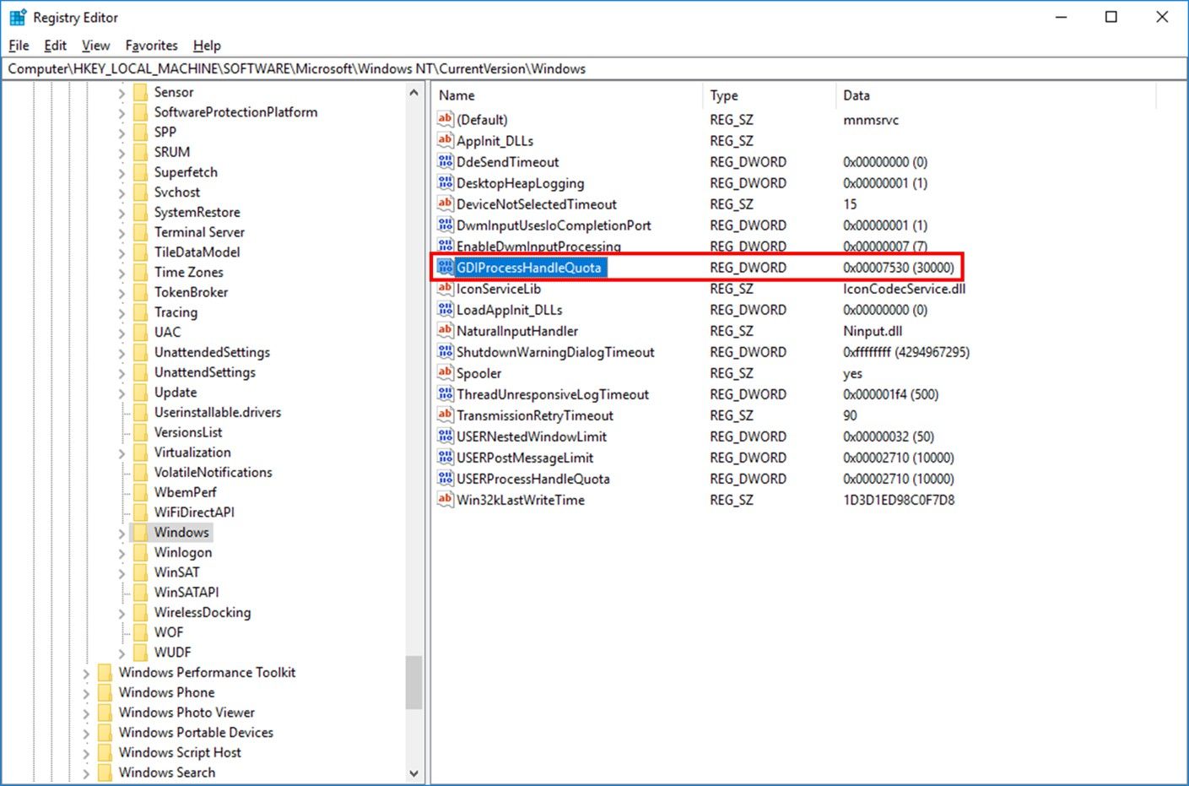Select the Windows Script Host key
This screenshot has width=1189, height=786.
tap(180, 752)
